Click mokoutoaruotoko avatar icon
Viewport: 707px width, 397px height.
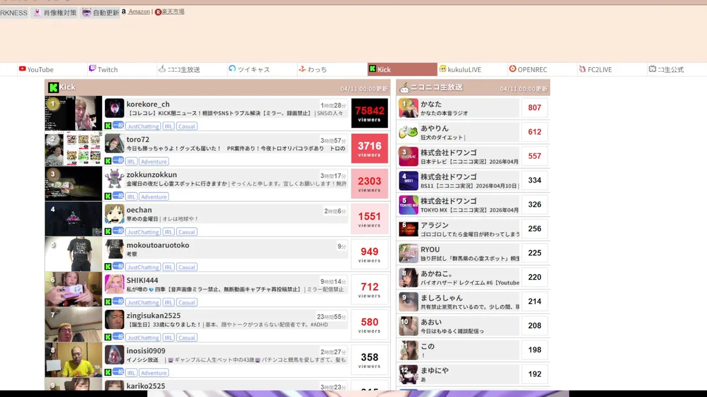114,249
